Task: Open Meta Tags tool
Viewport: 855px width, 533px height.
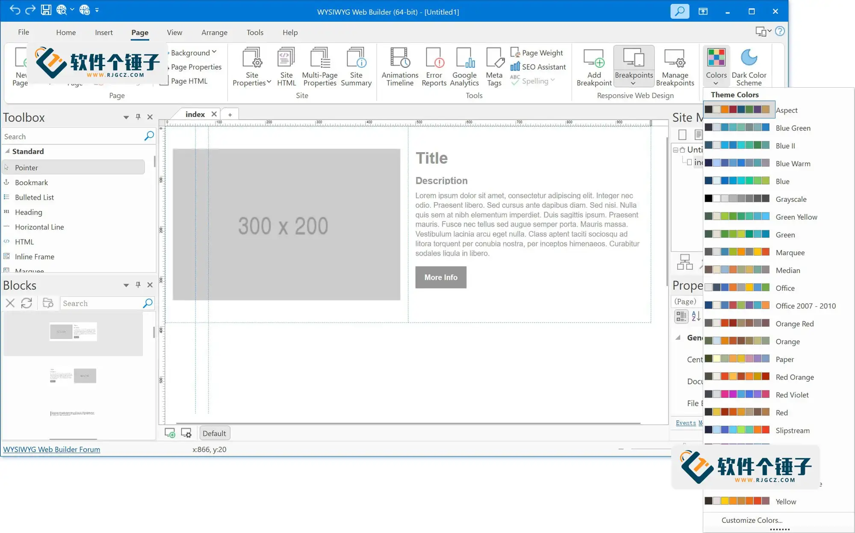Action: click(494, 67)
